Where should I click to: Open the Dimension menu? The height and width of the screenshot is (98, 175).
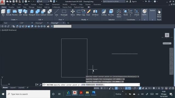coord(56,4)
